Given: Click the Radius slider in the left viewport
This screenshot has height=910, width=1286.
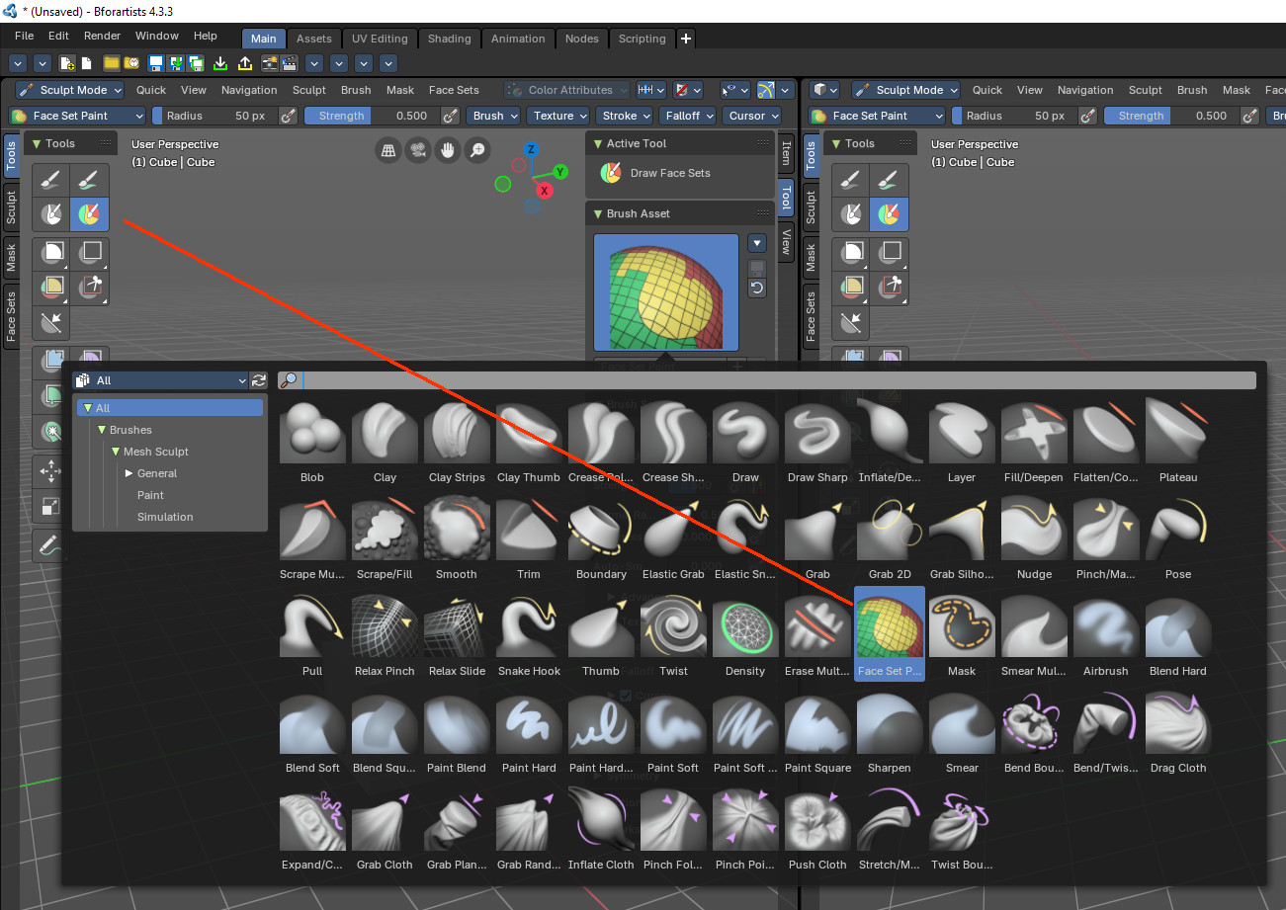Looking at the screenshot, I should tap(214, 116).
